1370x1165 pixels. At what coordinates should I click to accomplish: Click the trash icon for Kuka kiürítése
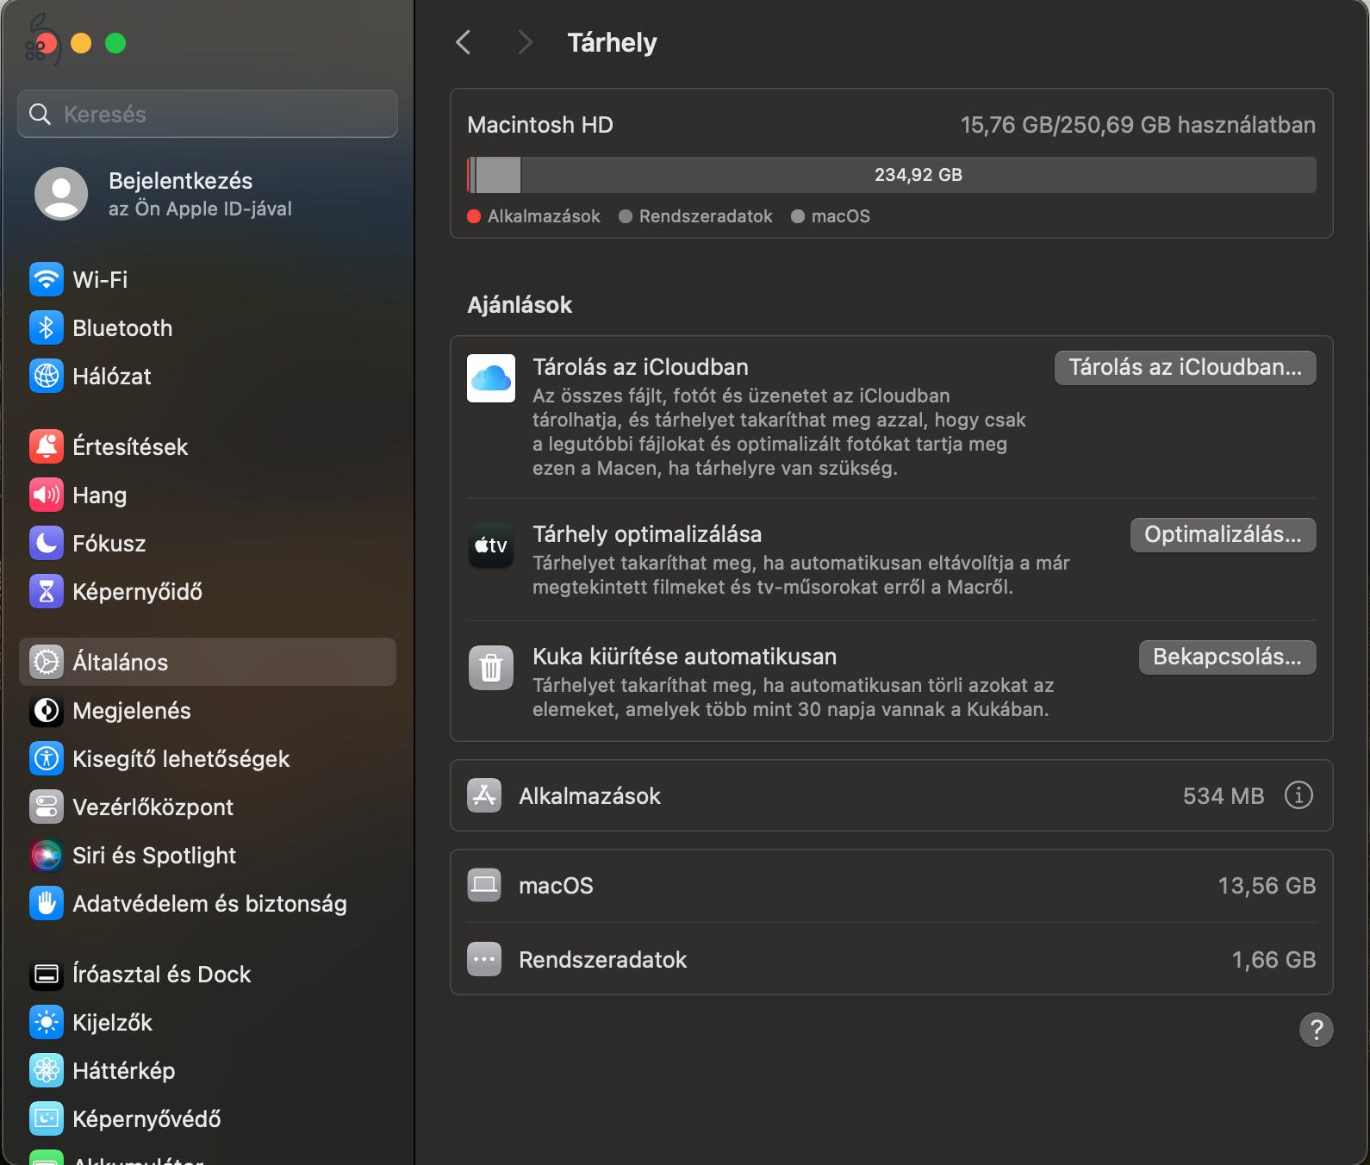pyautogui.click(x=491, y=668)
